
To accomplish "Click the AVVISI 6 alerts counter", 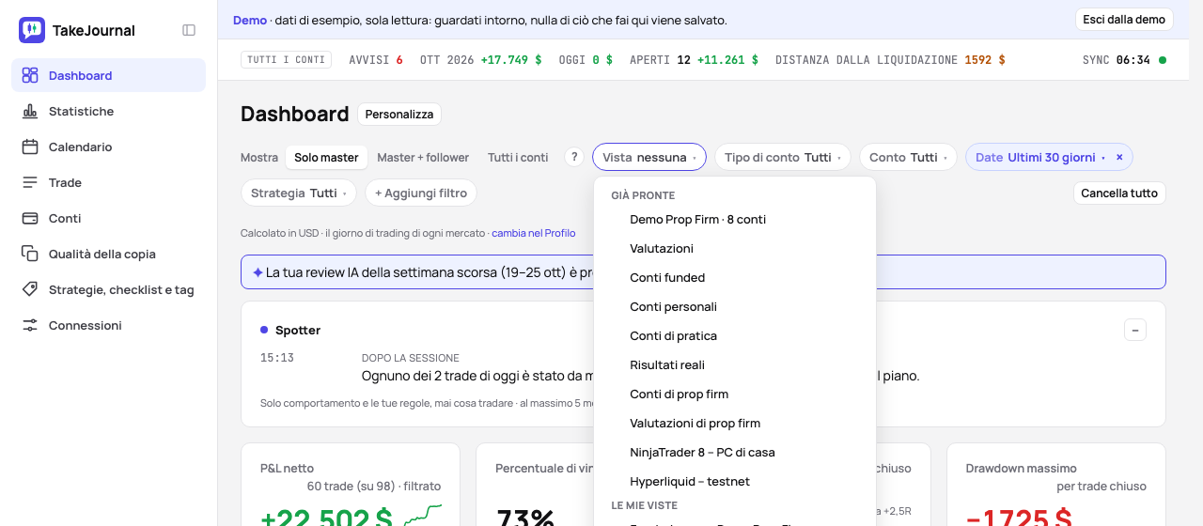I will pos(376,60).
